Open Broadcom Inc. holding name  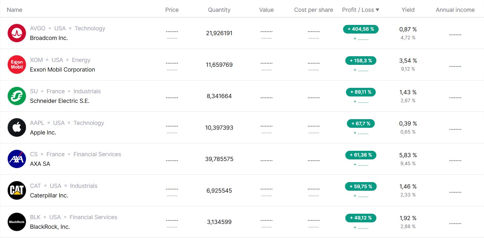pos(49,38)
